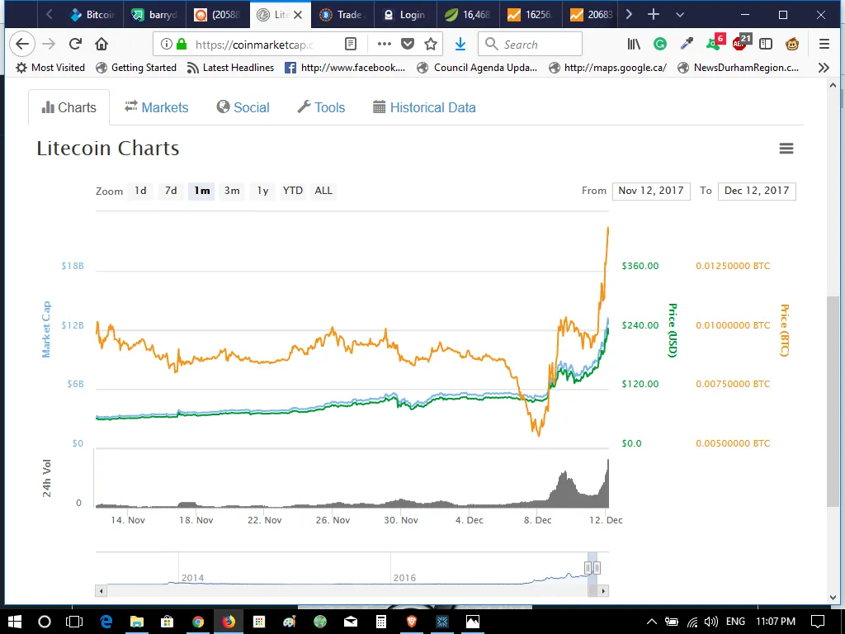This screenshot has width=845, height=634.
Task: Switch to the Login tab
Action: click(x=404, y=15)
